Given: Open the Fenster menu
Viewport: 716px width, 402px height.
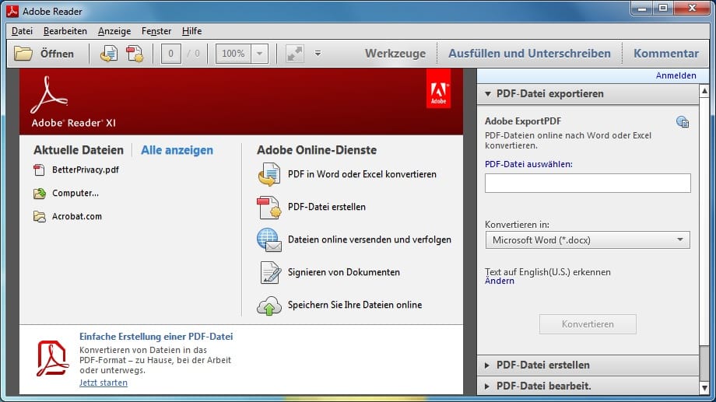Looking at the screenshot, I should click(x=156, y=31).
